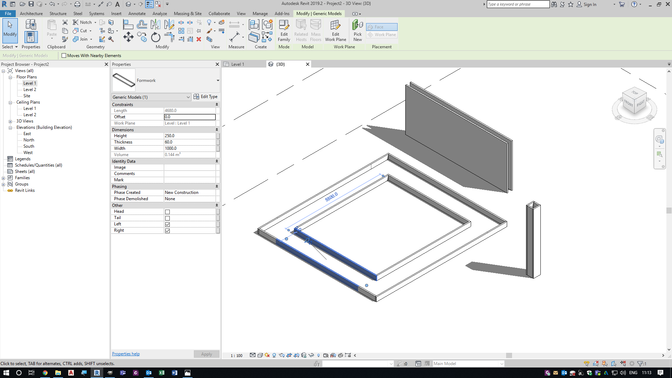Image resolution: width=672 pixels, height=378 pixels.
Task: Click the Align tool icon
Action: tap(128, 24)
